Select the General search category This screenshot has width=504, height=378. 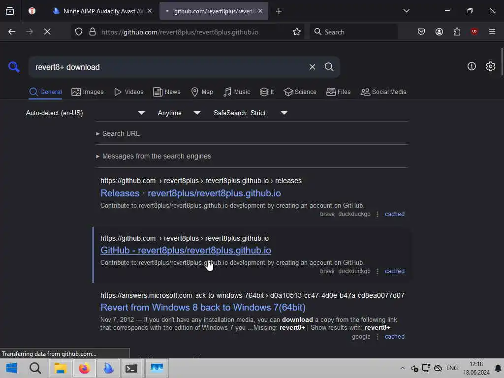45,92
